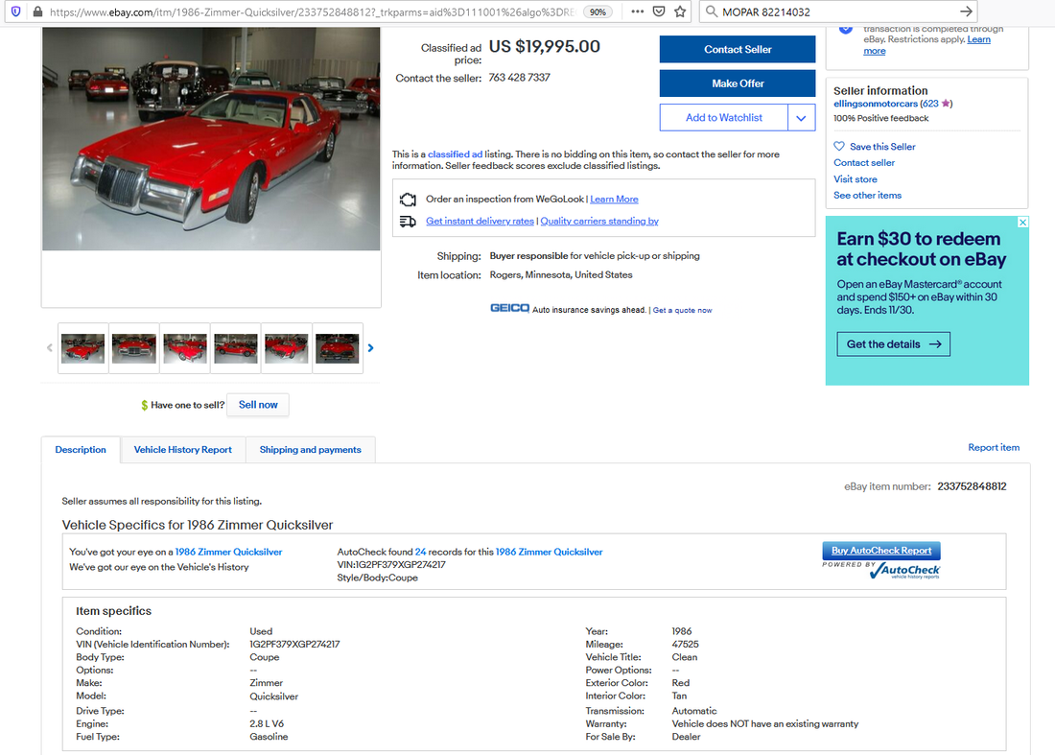Click the 24 records link

pos(420,552)
